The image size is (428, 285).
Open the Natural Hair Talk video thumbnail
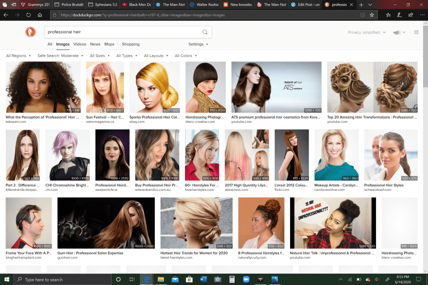333,223
